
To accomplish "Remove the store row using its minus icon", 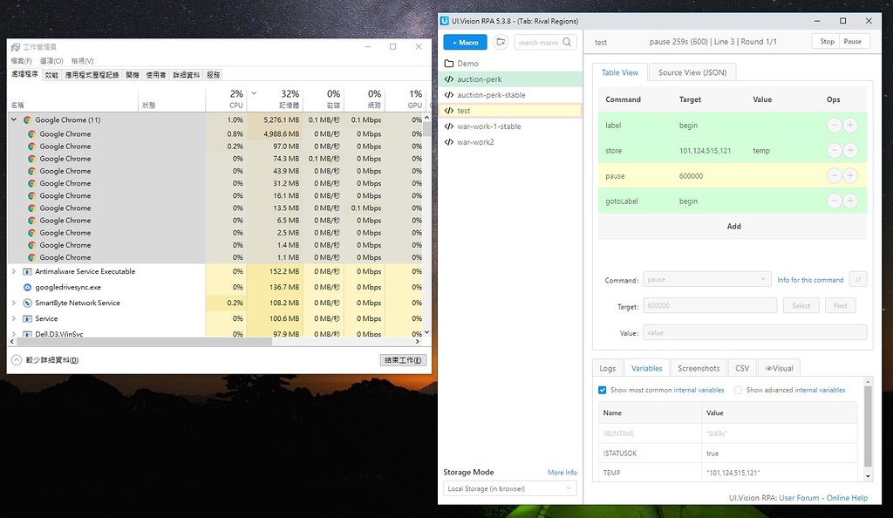I will point(834,150).
